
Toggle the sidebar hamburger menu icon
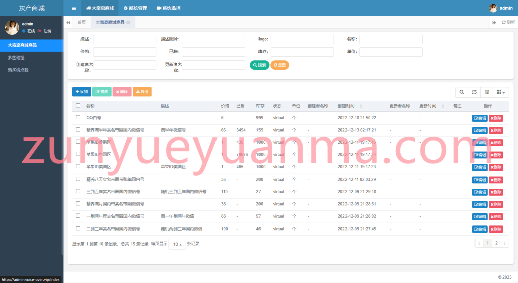pyautogui.click(x=74, y=8)
